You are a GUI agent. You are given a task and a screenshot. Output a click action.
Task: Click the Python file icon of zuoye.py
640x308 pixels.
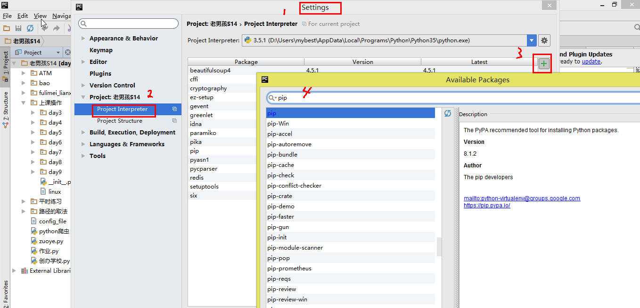(x=34, y=241)
